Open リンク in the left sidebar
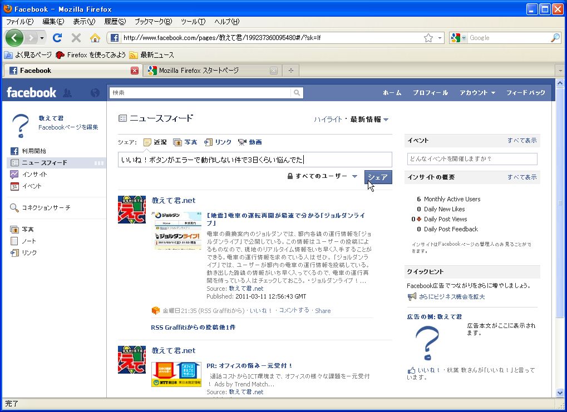 point(29,252)
